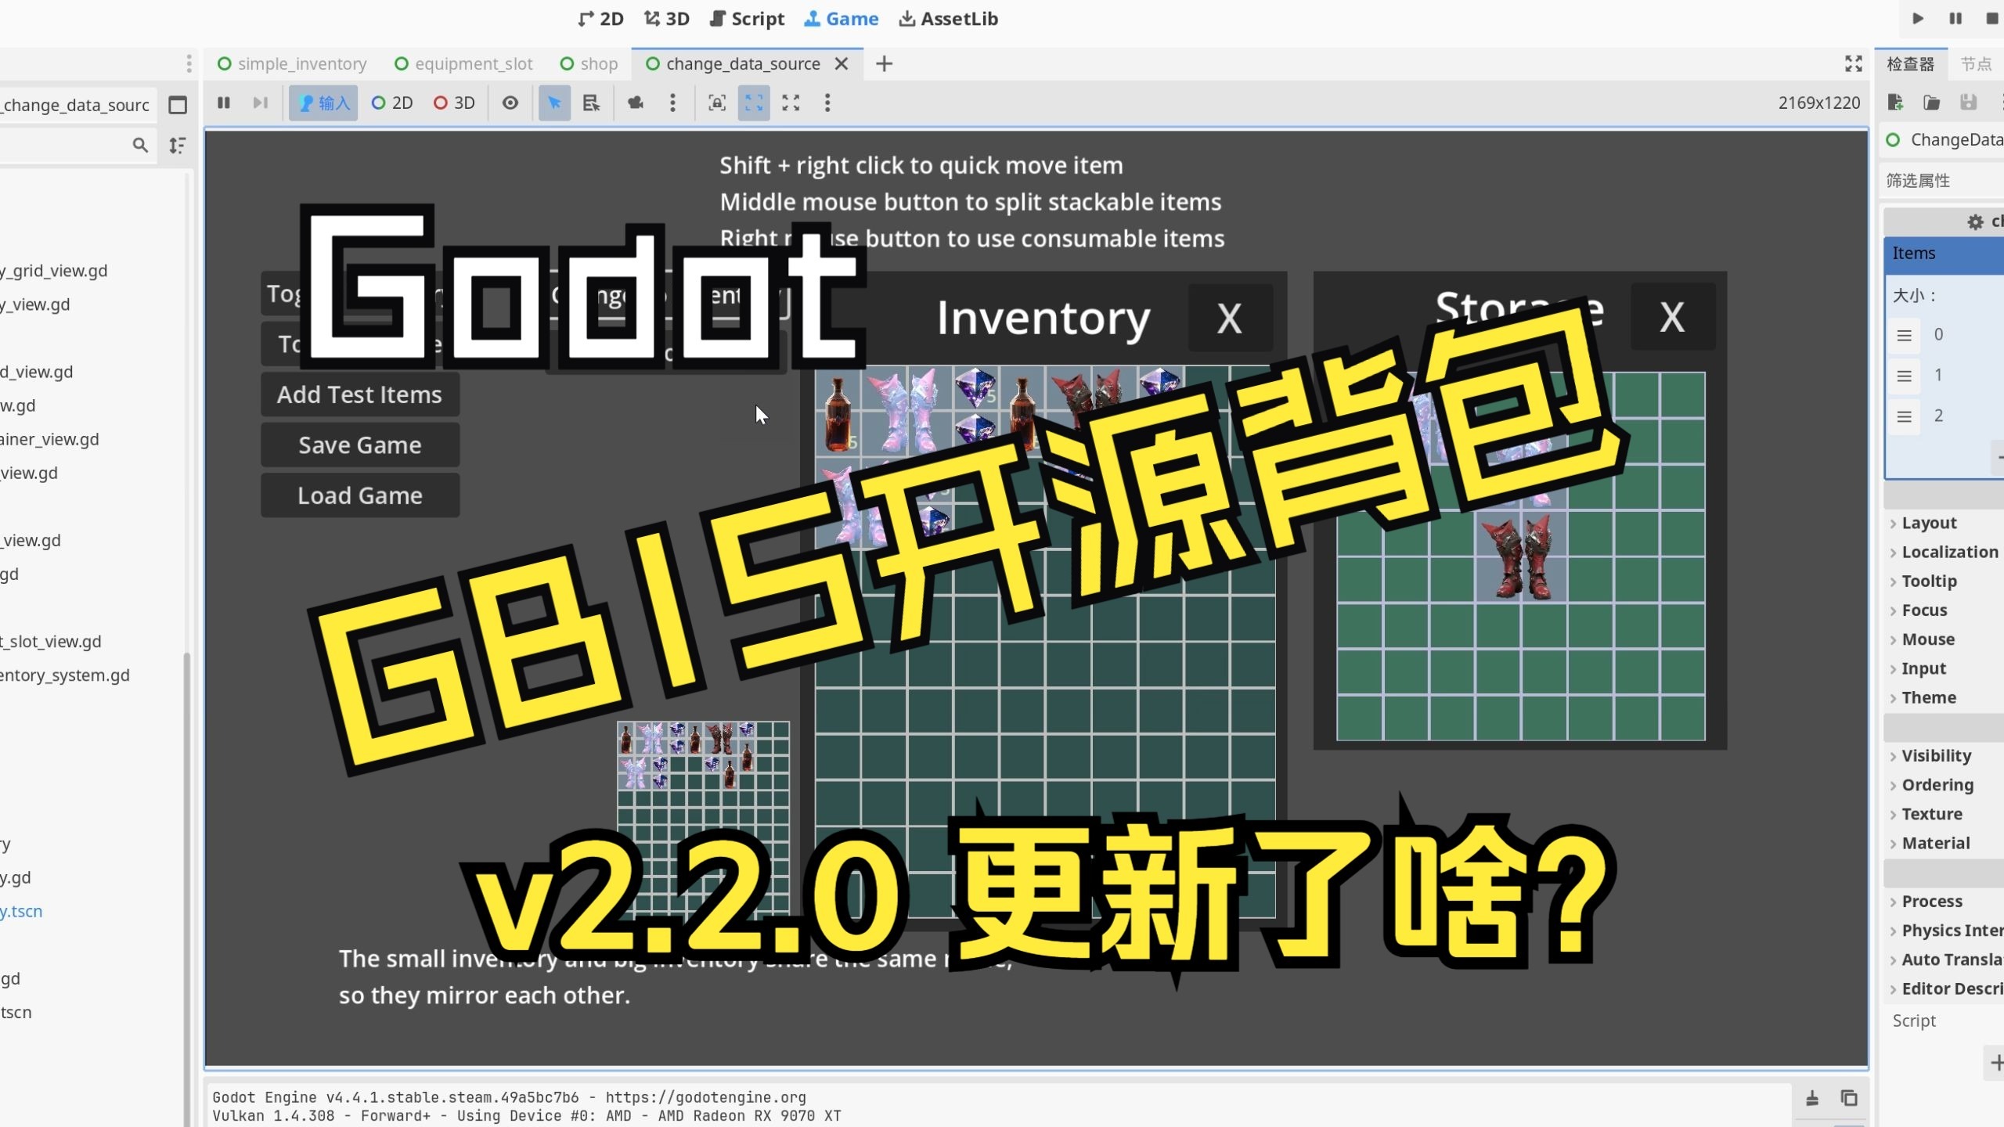Collapse the Items array header

[x=1945, y=253]
